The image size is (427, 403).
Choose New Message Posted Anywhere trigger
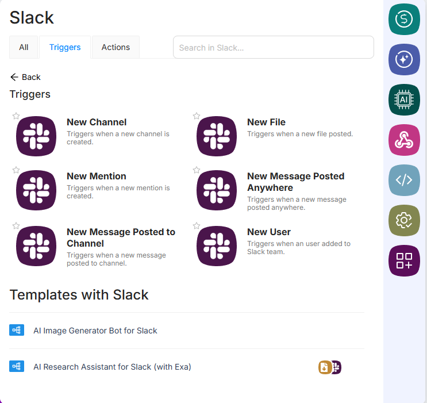click(x=295, y=182)
